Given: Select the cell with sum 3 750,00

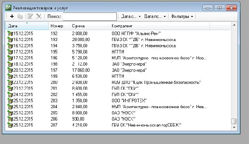Looking at the screenshot, I should (x=80, y=46).
